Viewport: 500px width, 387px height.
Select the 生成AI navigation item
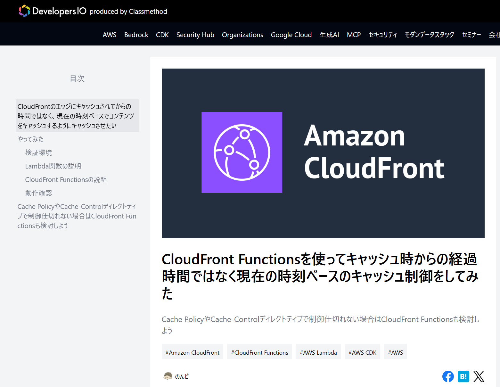[x=329, y=35]
